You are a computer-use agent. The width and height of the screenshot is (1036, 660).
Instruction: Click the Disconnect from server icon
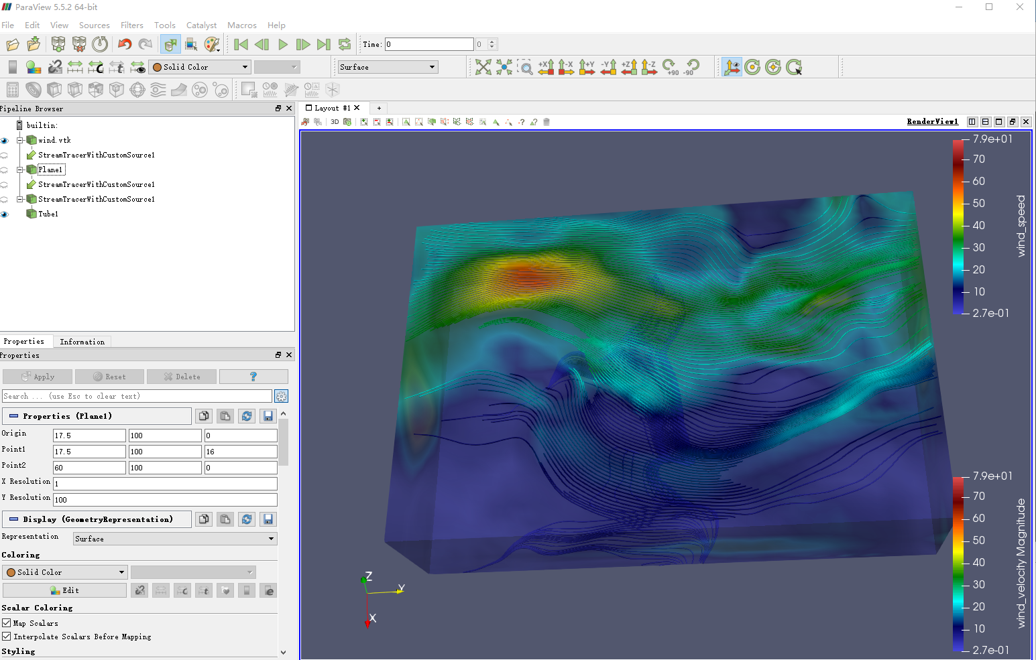(79, 45)
